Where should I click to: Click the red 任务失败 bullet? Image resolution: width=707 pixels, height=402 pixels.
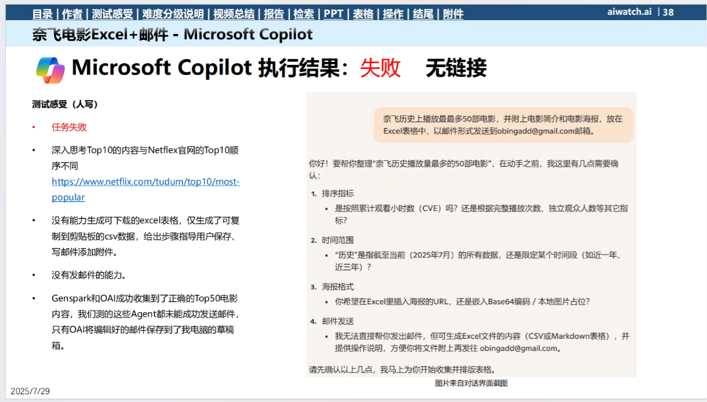point(69,127)
